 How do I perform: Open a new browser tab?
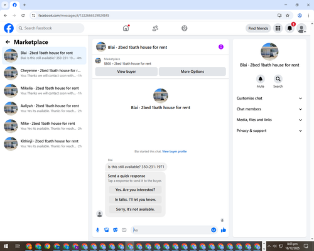coord(24,5)
